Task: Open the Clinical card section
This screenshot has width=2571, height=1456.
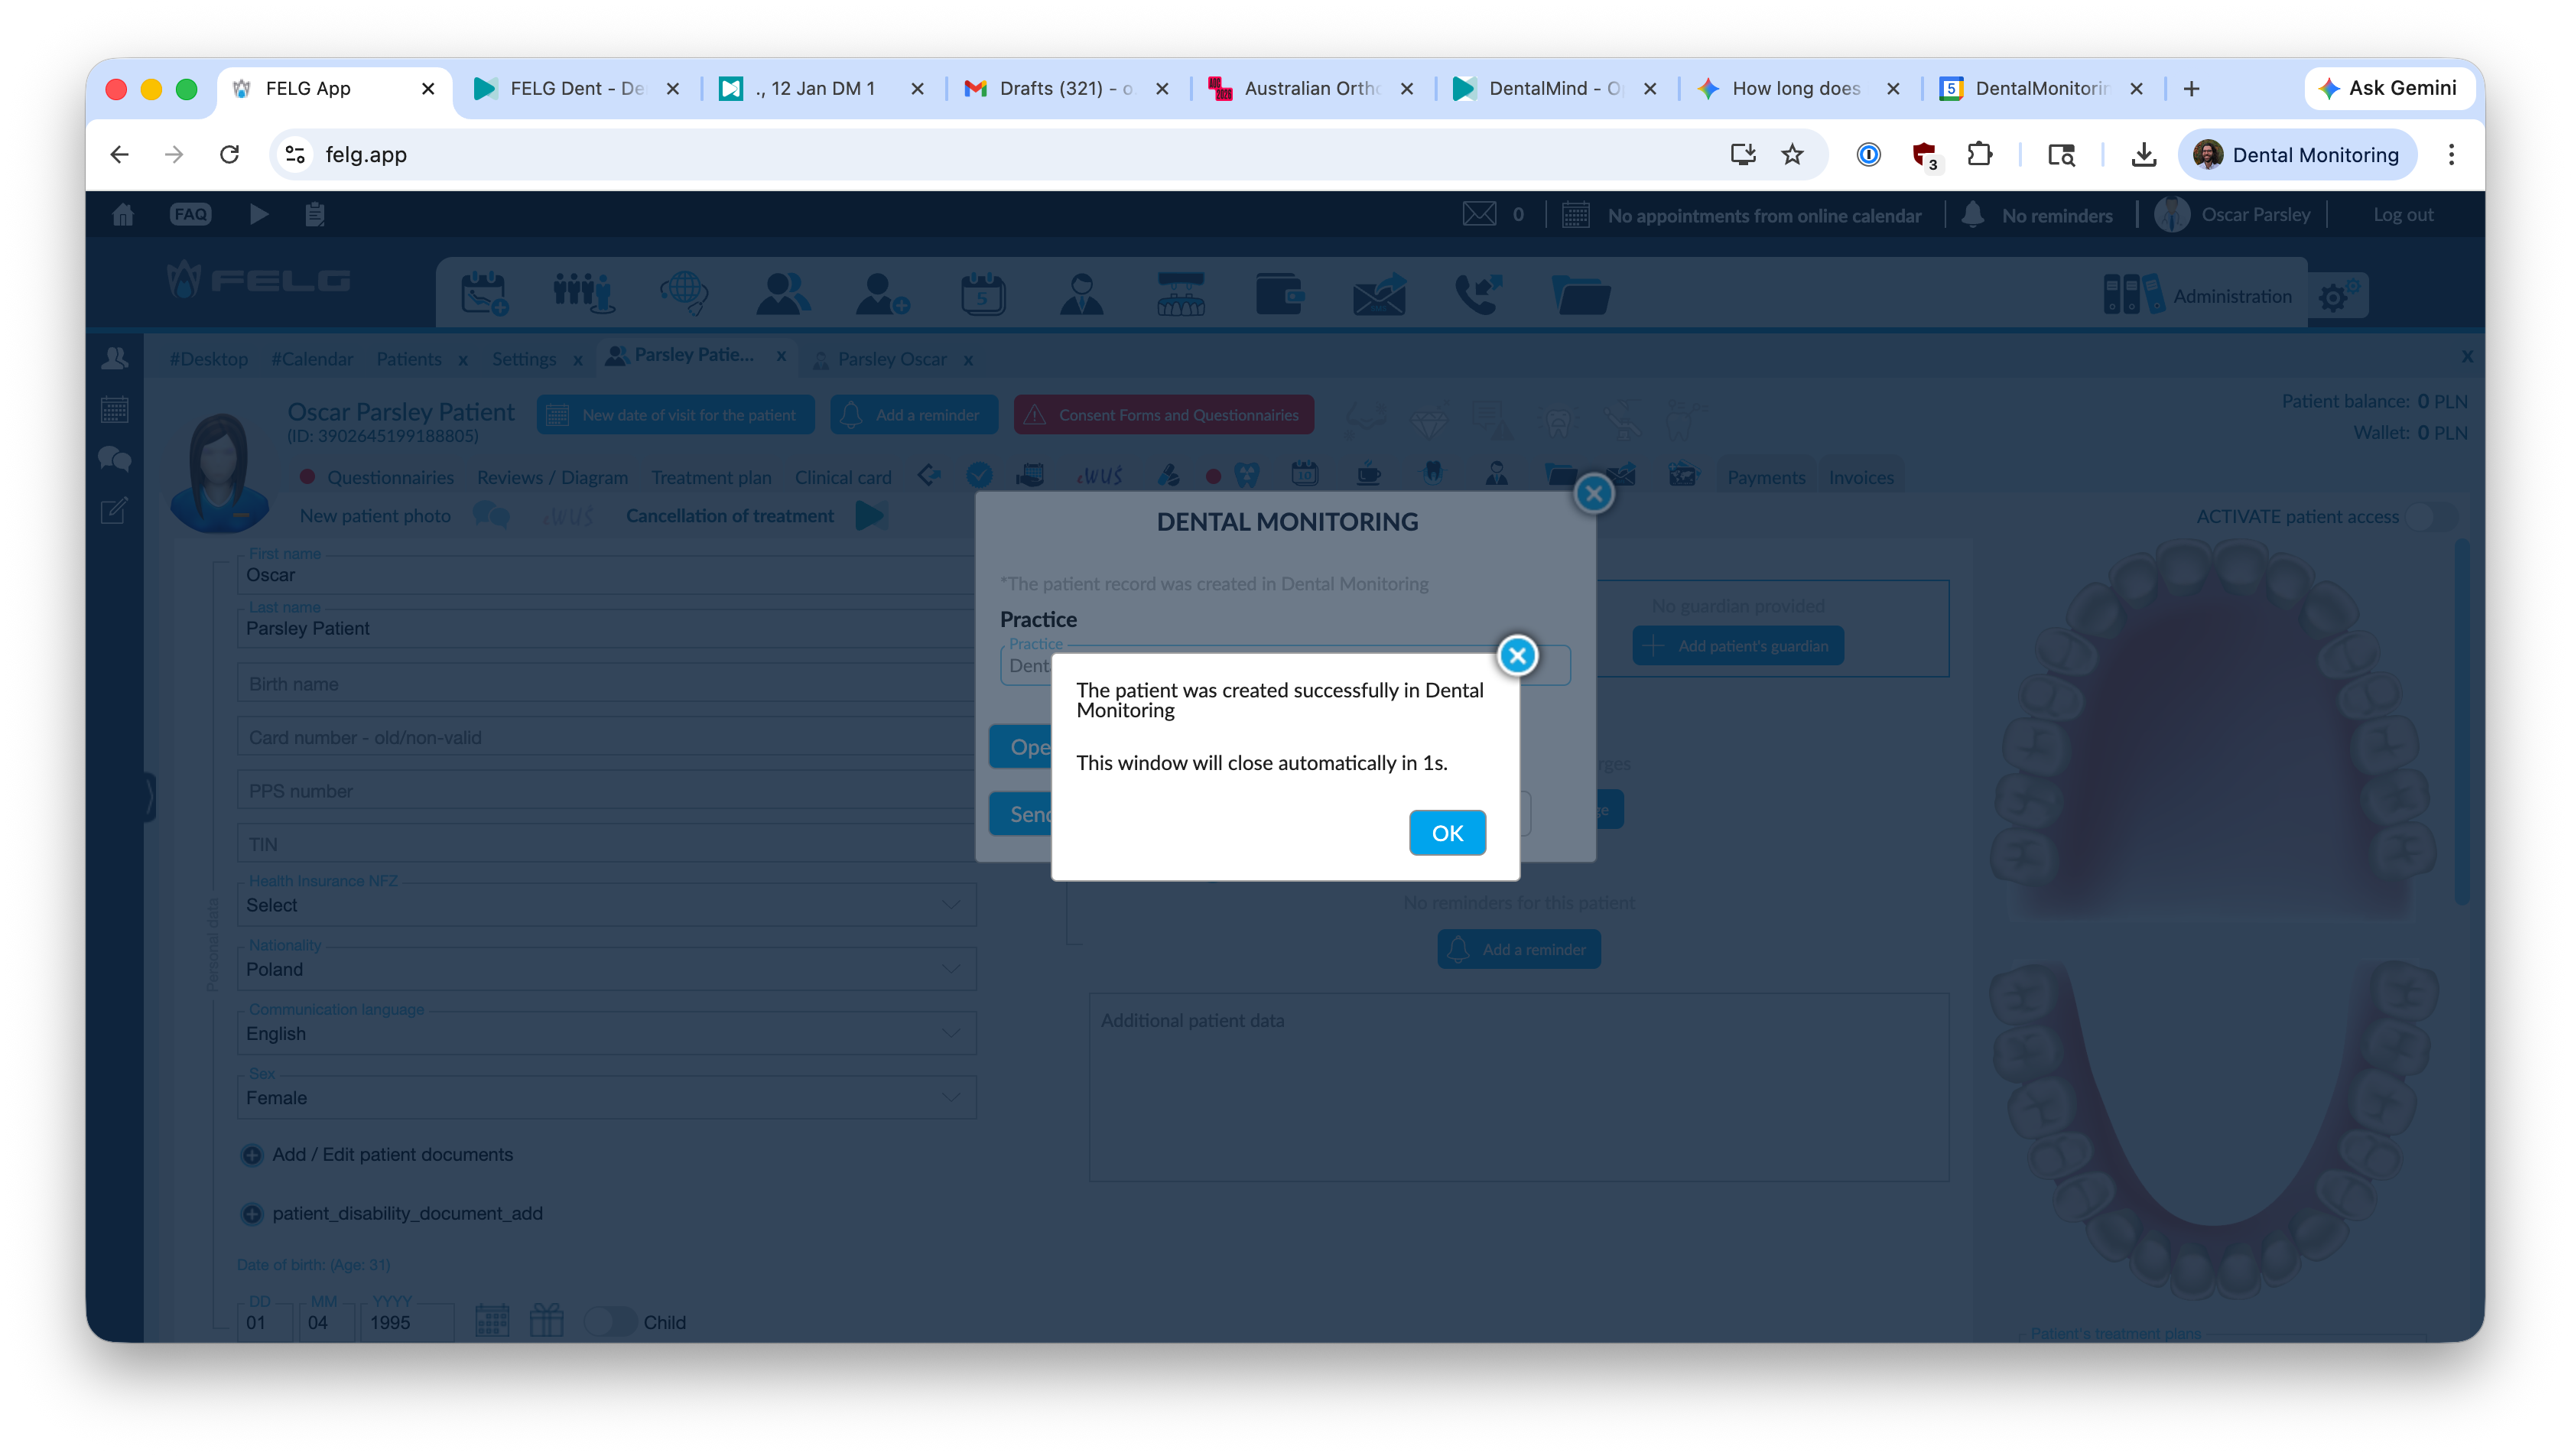Action: pos(842,477)
